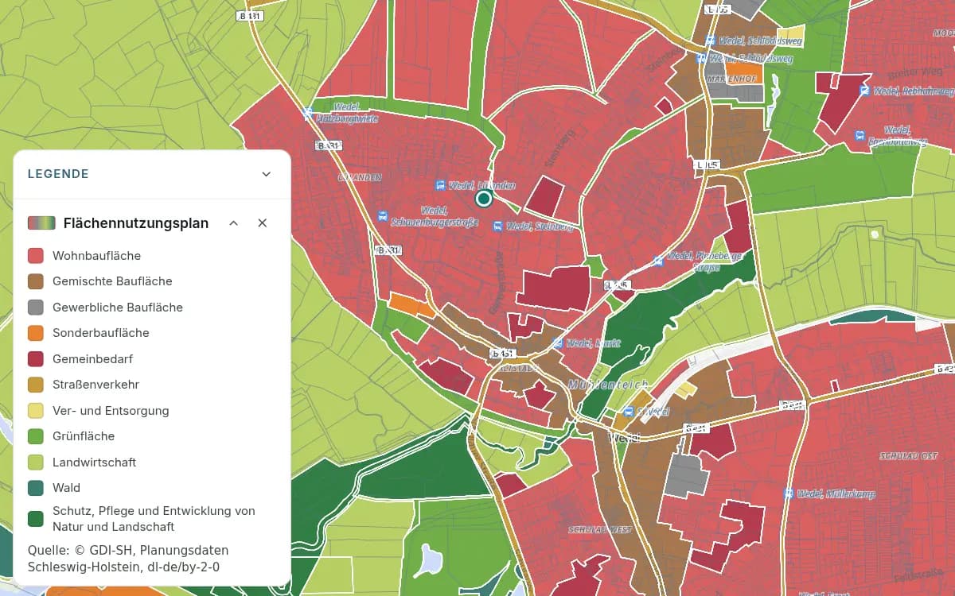Click the Flächennutzungsplan gradient layer icon
This screenshot has width=955, height=596.
(x=41, y=223)
